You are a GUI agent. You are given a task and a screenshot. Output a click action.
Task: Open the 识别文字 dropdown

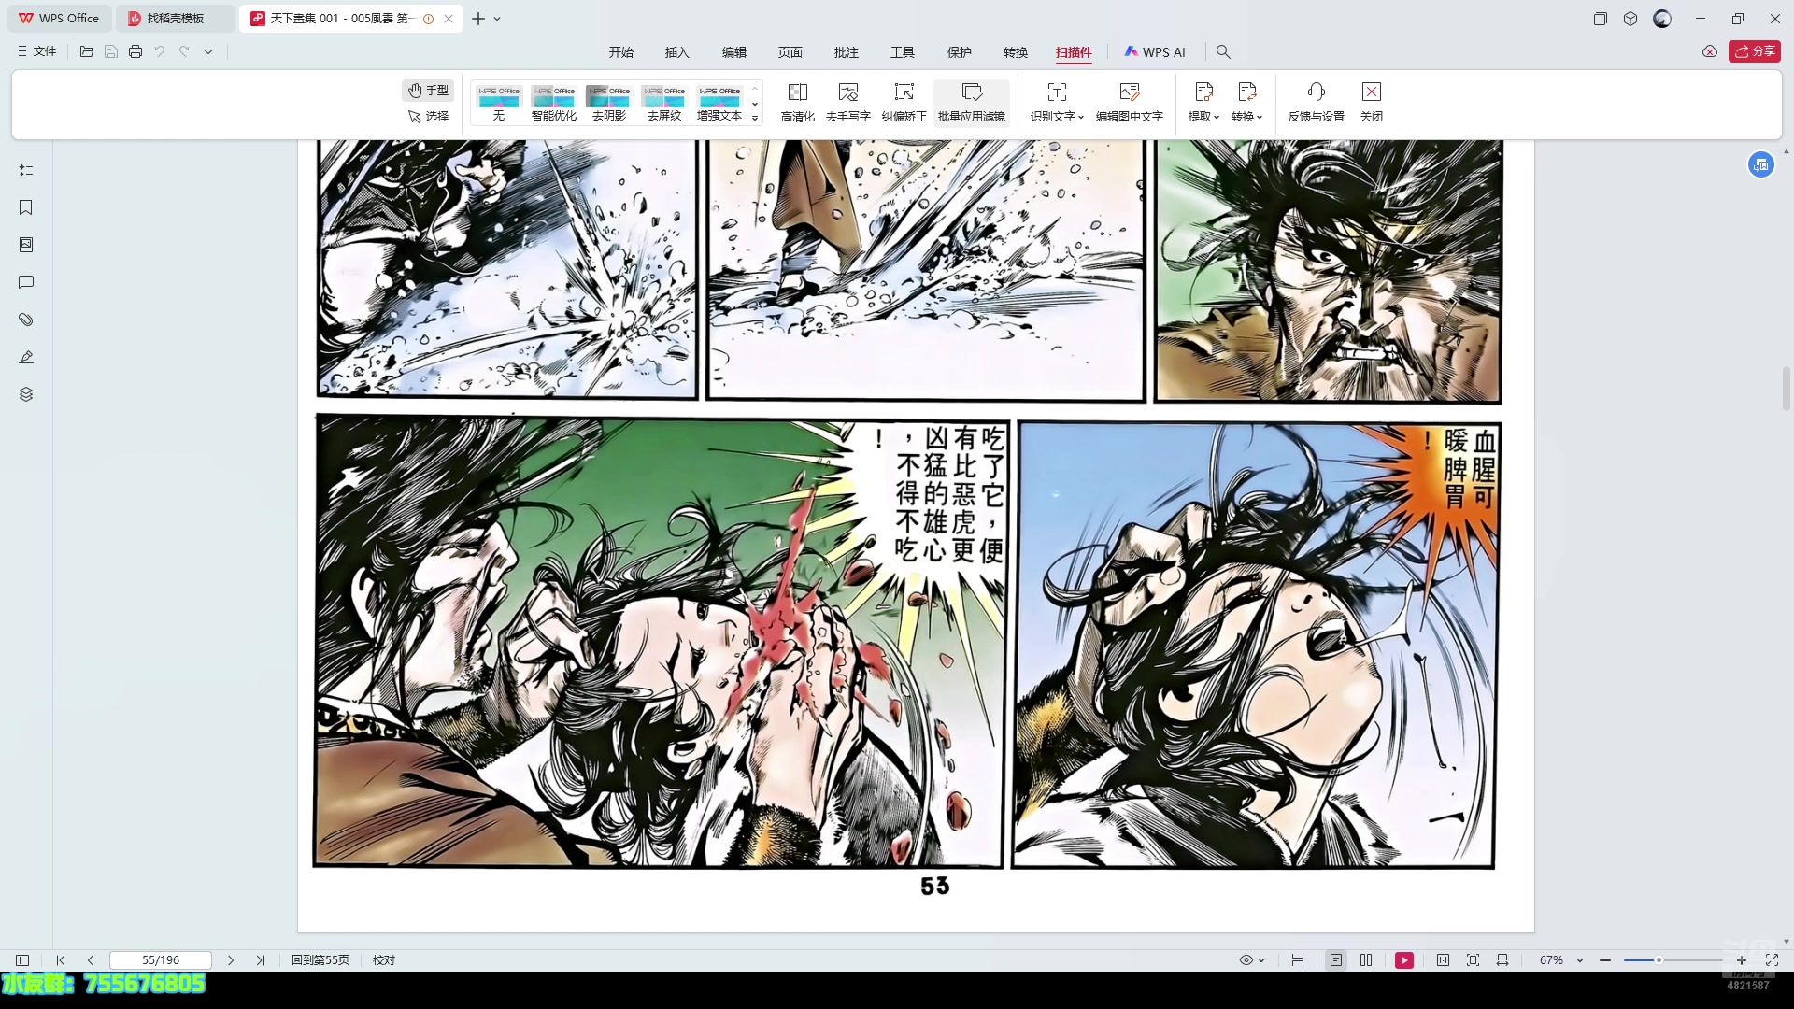coord(1057,103)
